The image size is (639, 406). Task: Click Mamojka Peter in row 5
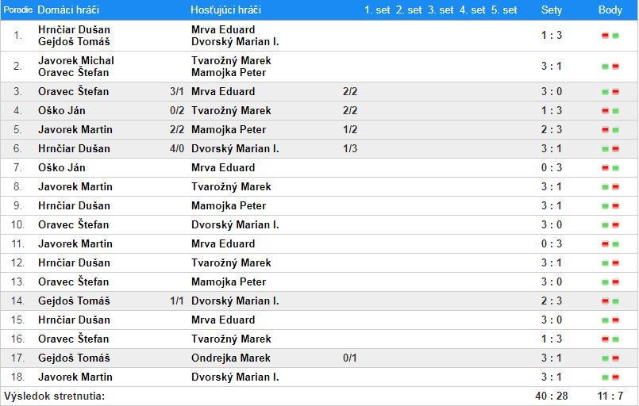tap(229, 130)
